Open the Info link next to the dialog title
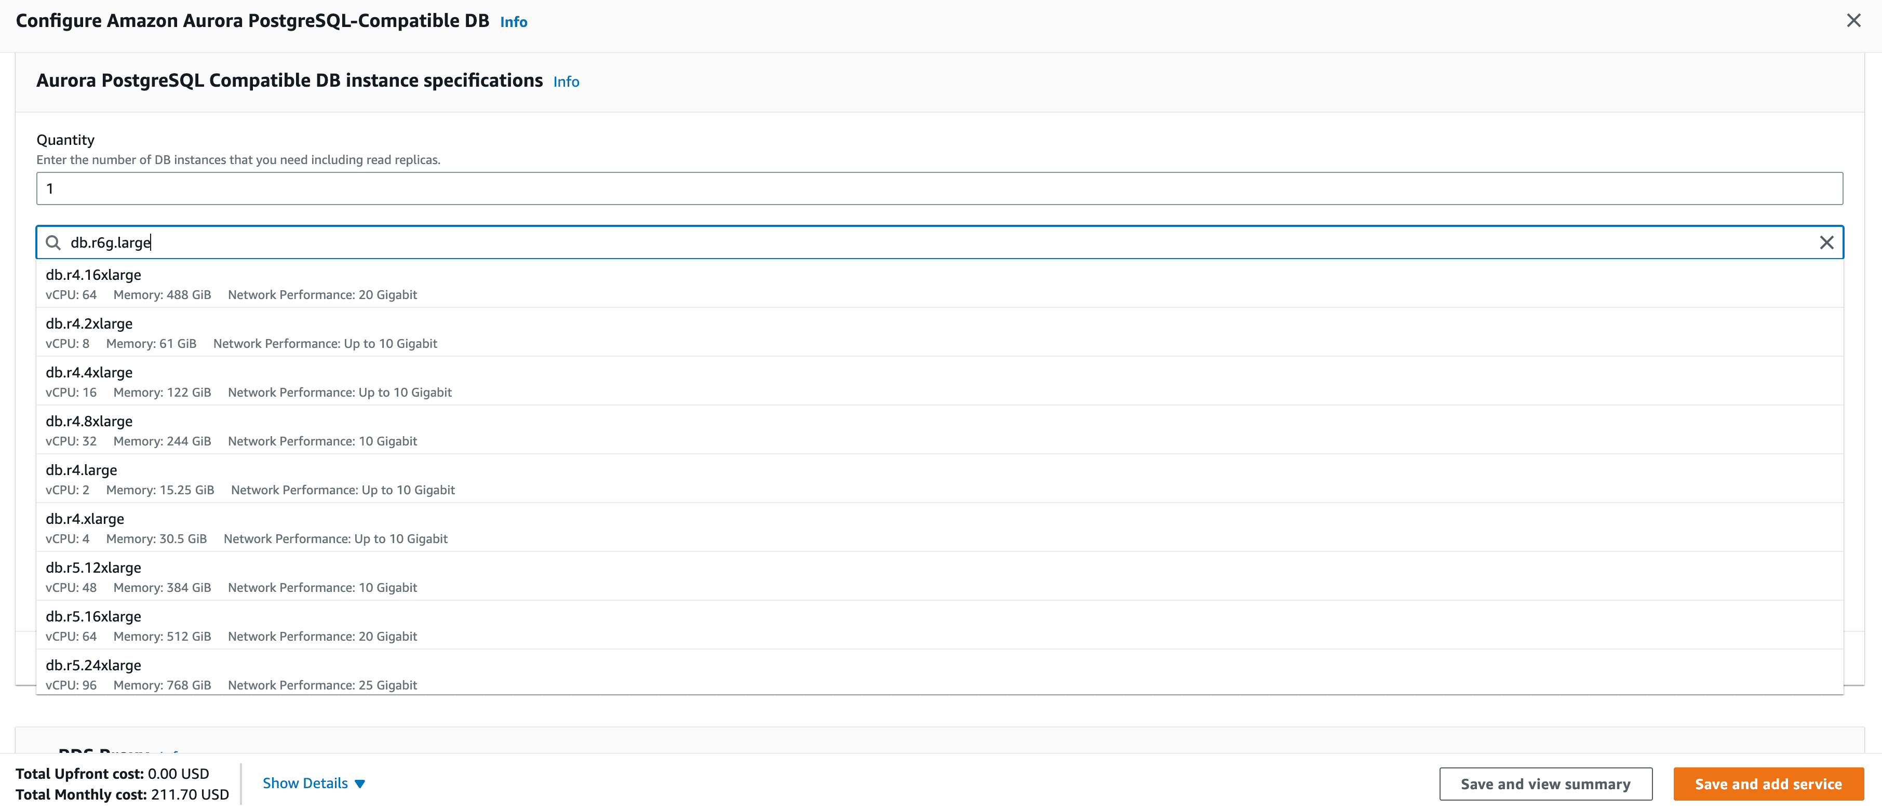 [514, 21]
